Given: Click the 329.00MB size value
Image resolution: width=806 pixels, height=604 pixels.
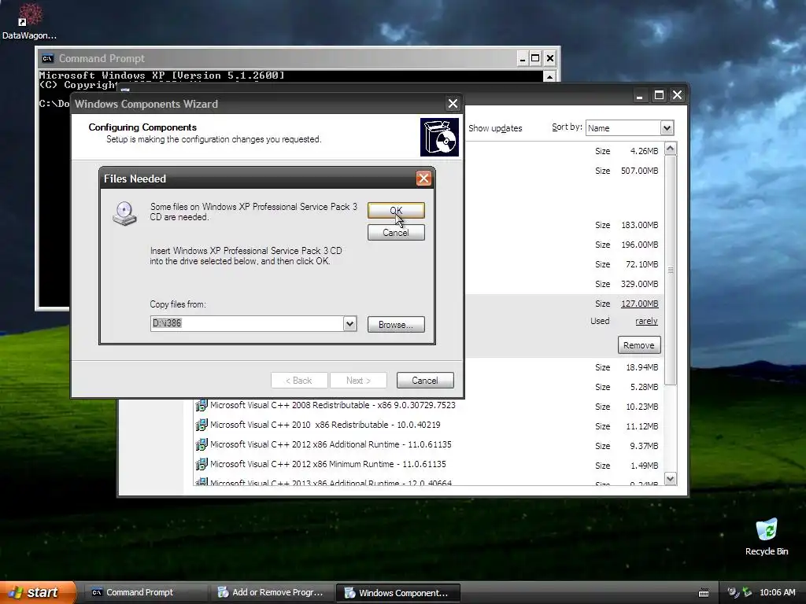Looking at the screenshot, I should tap(639, 284).
